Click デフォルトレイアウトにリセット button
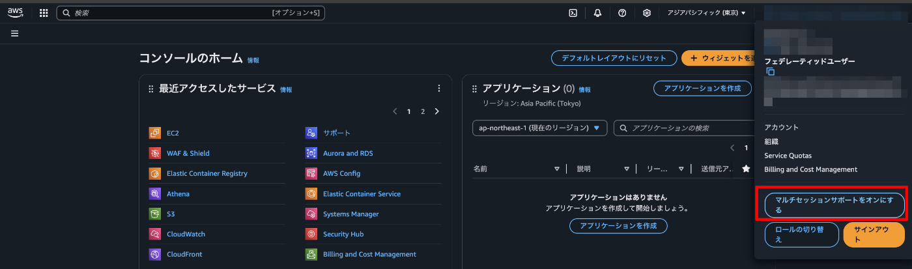912x269 pixels. (x=614, y=58)
